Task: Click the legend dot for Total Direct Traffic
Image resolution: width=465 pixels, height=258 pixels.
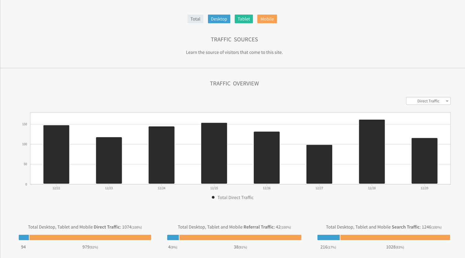Action: (x=213, y=198)
